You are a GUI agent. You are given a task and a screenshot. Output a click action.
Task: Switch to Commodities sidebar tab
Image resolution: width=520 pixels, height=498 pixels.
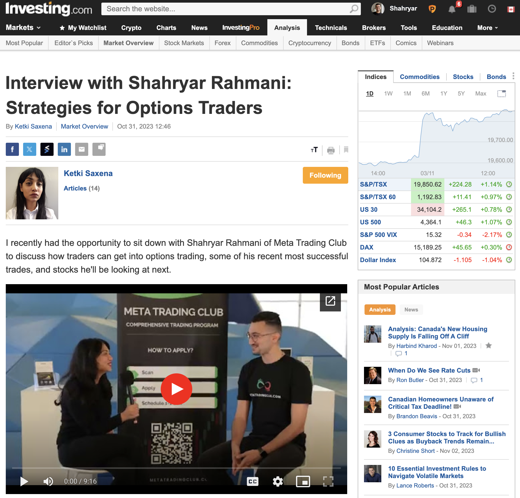(x=420, y=77)
